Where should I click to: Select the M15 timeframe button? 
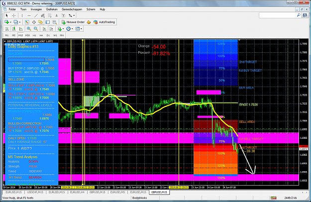(20, 35)
